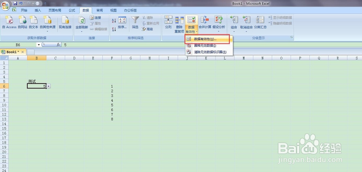362x172 pixels.
Task: Close the Book1 document tab
Action: coord(22,52)
